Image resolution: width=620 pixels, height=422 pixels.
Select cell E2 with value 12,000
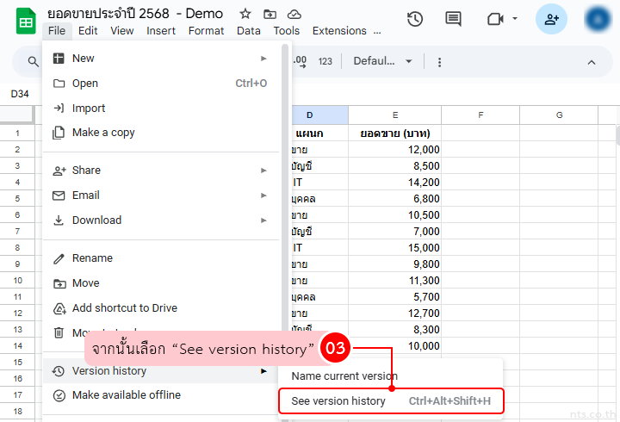coord(394,150)
